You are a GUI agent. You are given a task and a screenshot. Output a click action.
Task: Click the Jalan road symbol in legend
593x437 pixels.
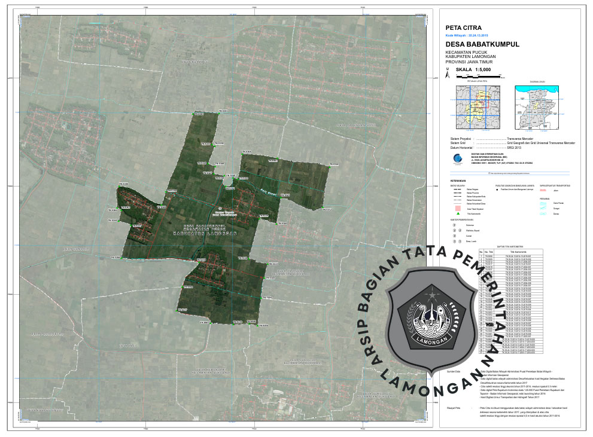point(544,190)
